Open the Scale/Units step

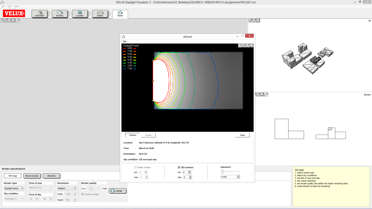[40, 14]
